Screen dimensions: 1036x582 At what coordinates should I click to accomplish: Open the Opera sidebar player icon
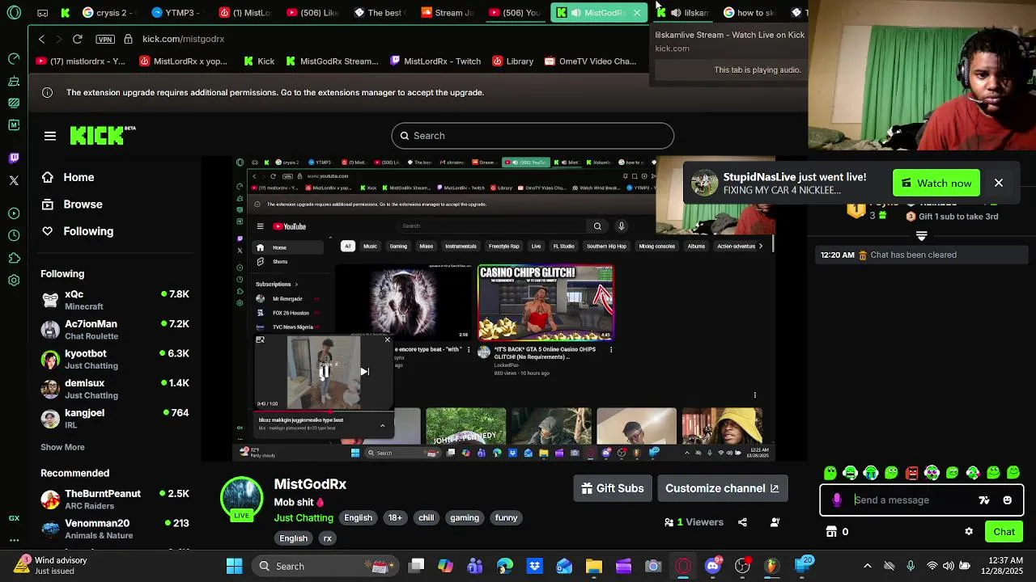[14, 213]
